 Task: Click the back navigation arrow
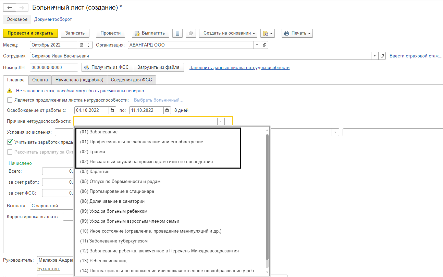[x=10, y=8]
